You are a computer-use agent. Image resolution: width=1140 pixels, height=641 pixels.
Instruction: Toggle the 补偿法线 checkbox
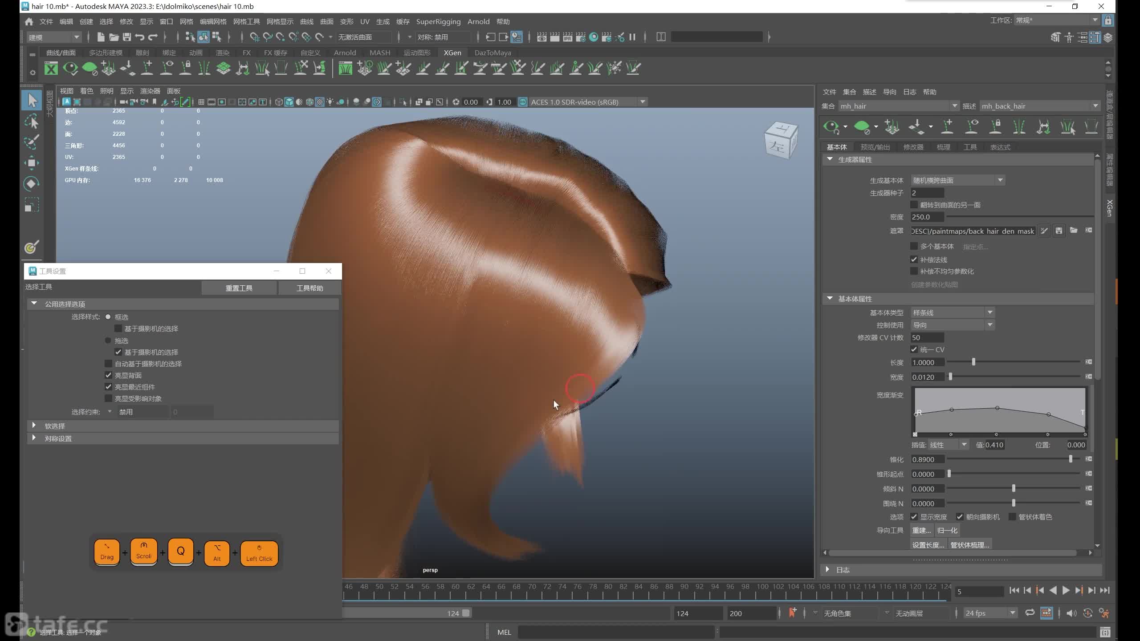(x=914, y=260)
